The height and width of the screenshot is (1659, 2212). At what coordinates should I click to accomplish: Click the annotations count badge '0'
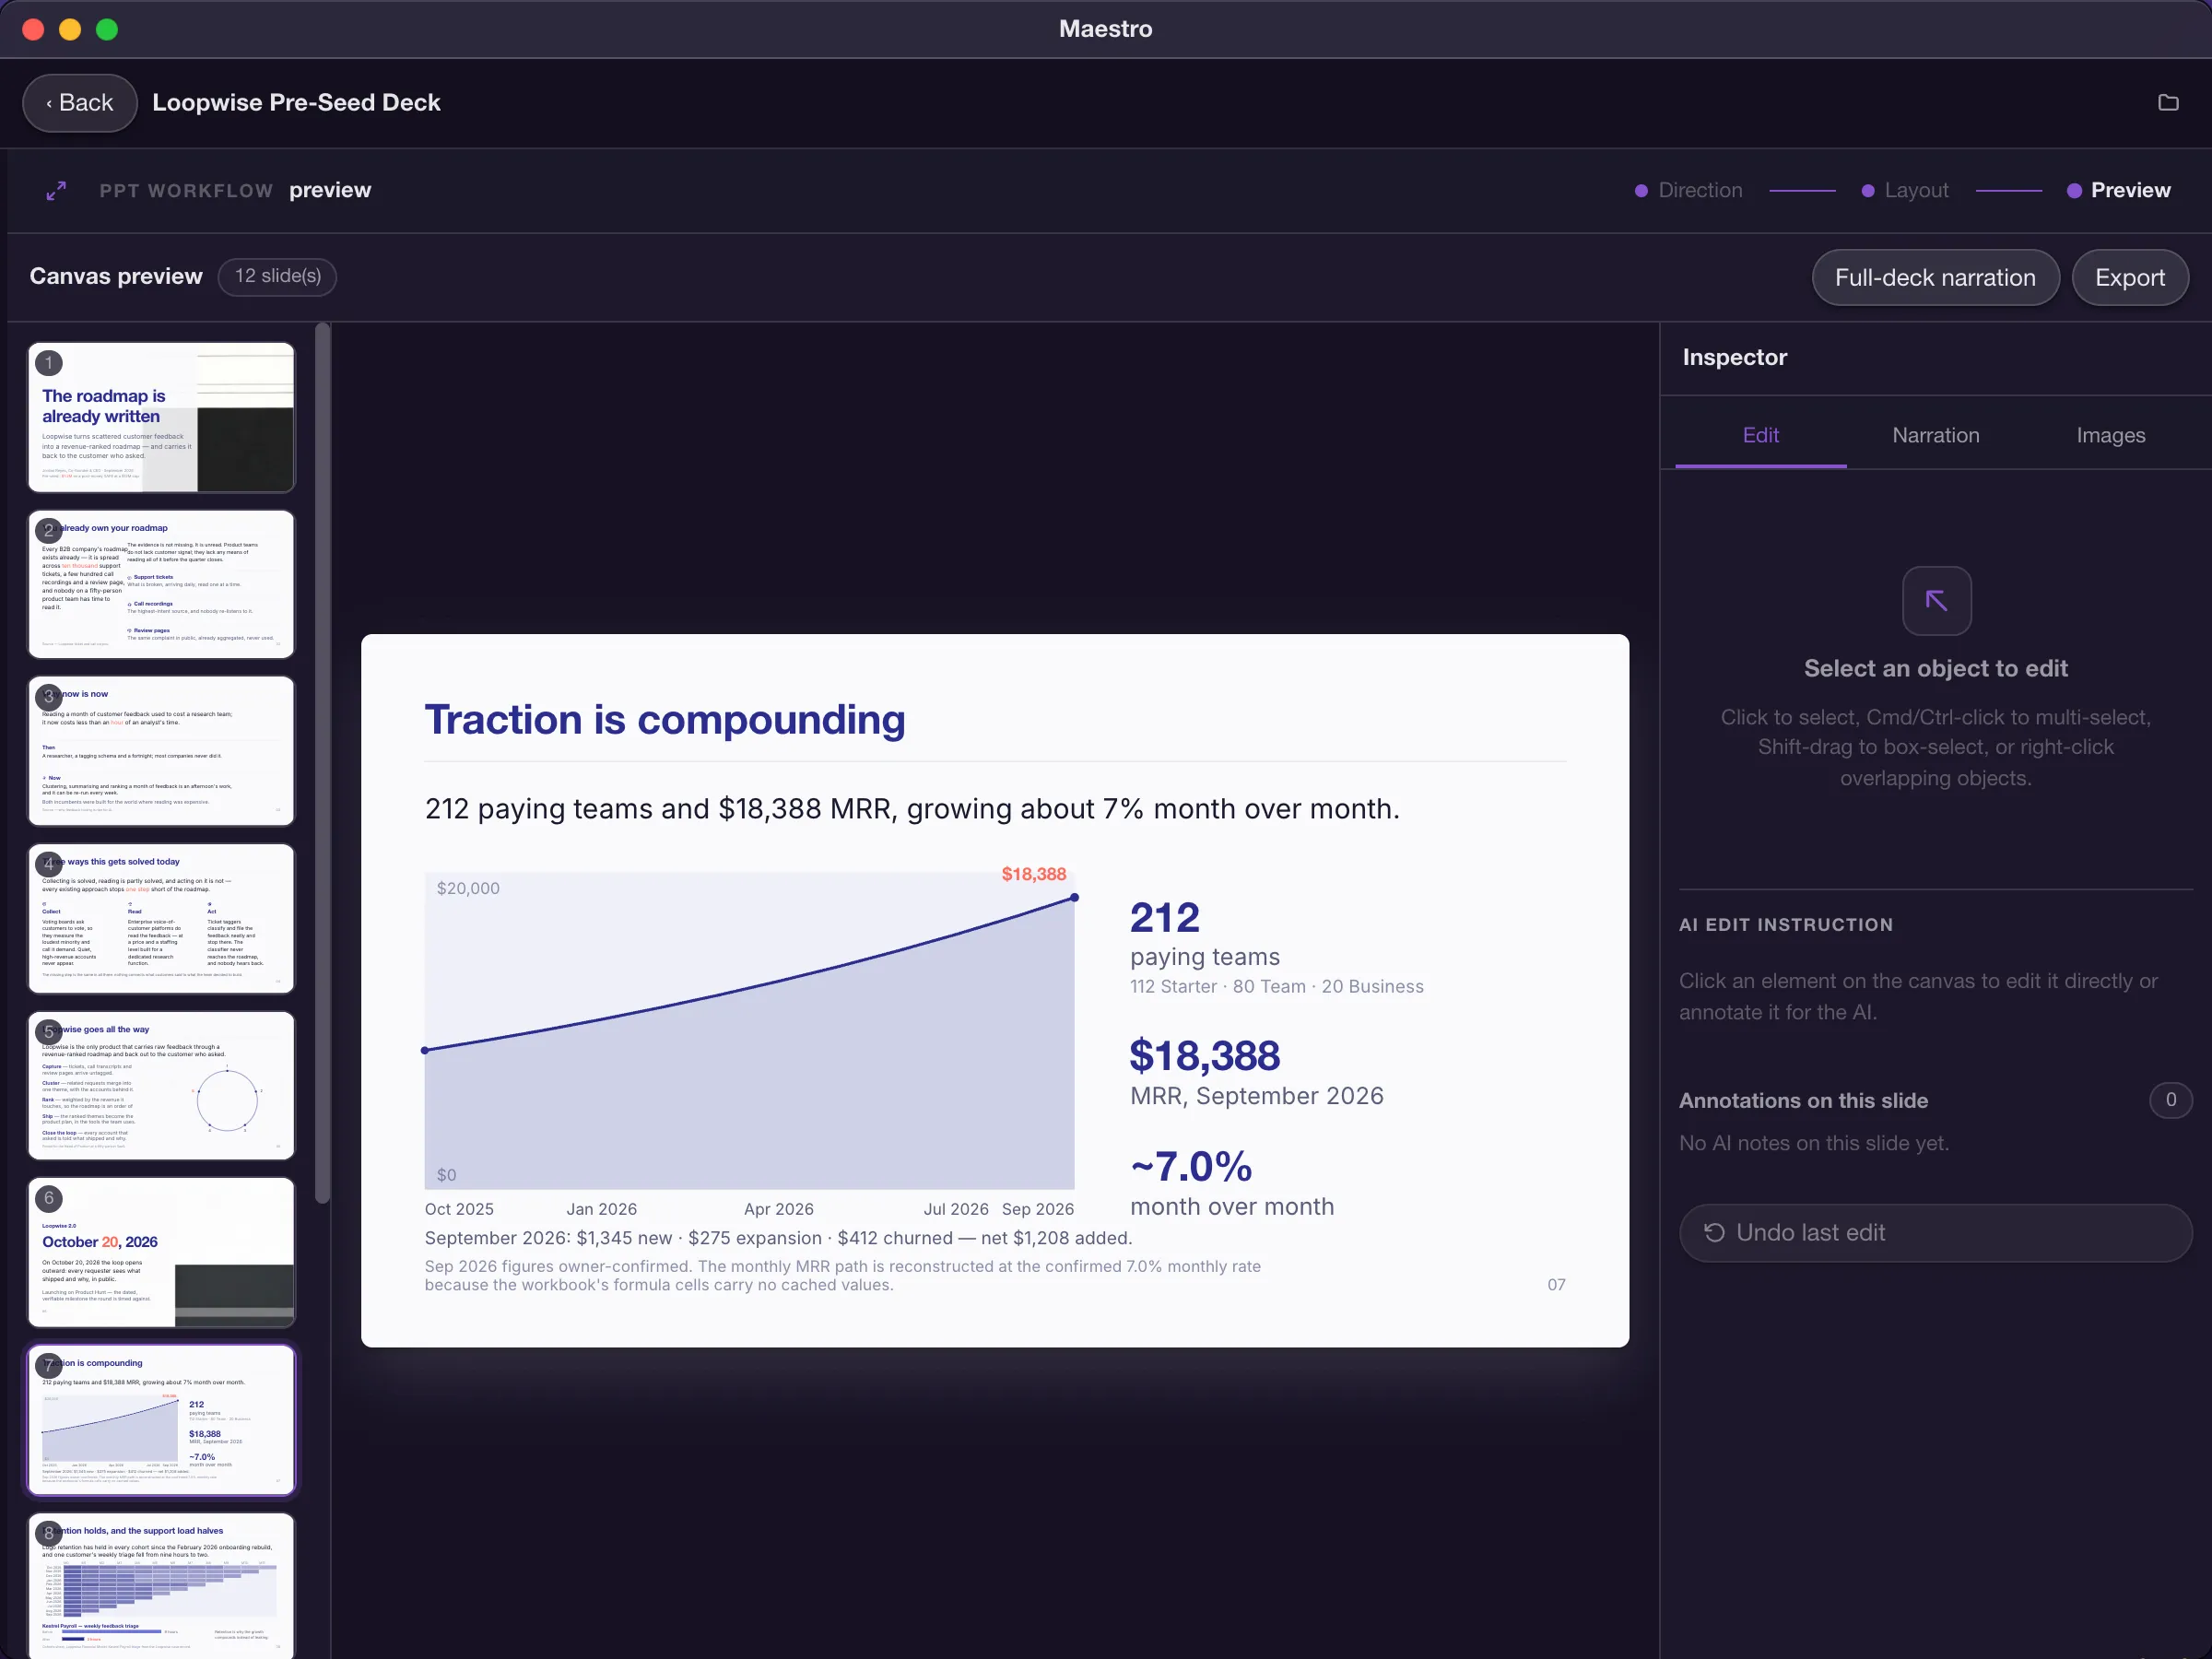click(2170, 1100)
